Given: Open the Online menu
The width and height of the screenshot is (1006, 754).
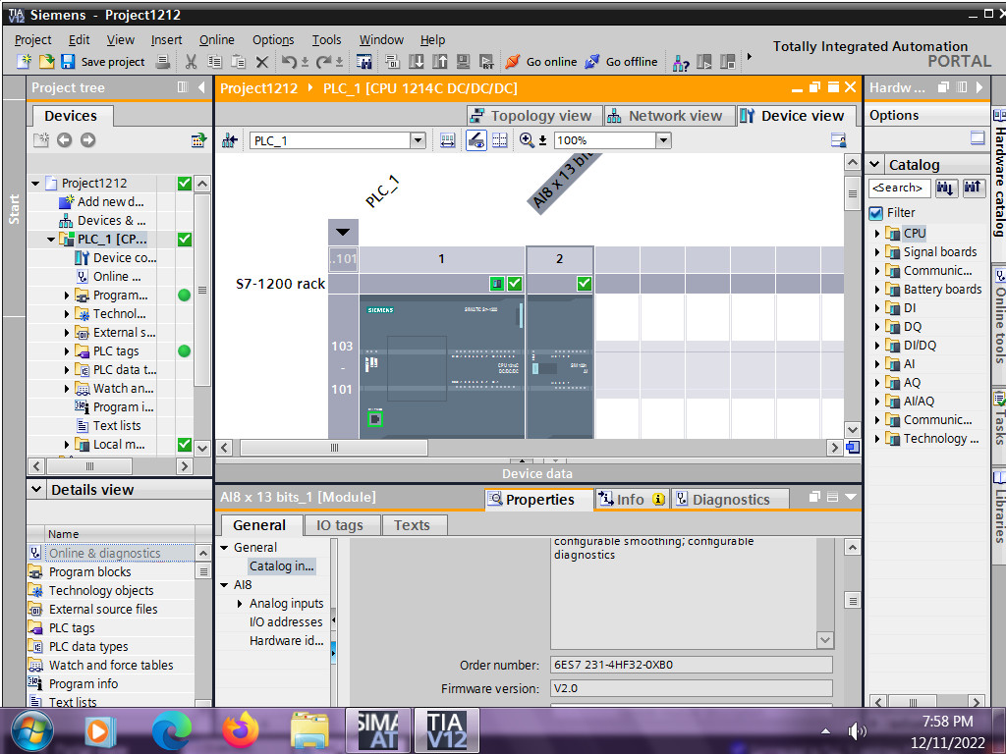Looking at the screenshot, I should coord(217,39).
